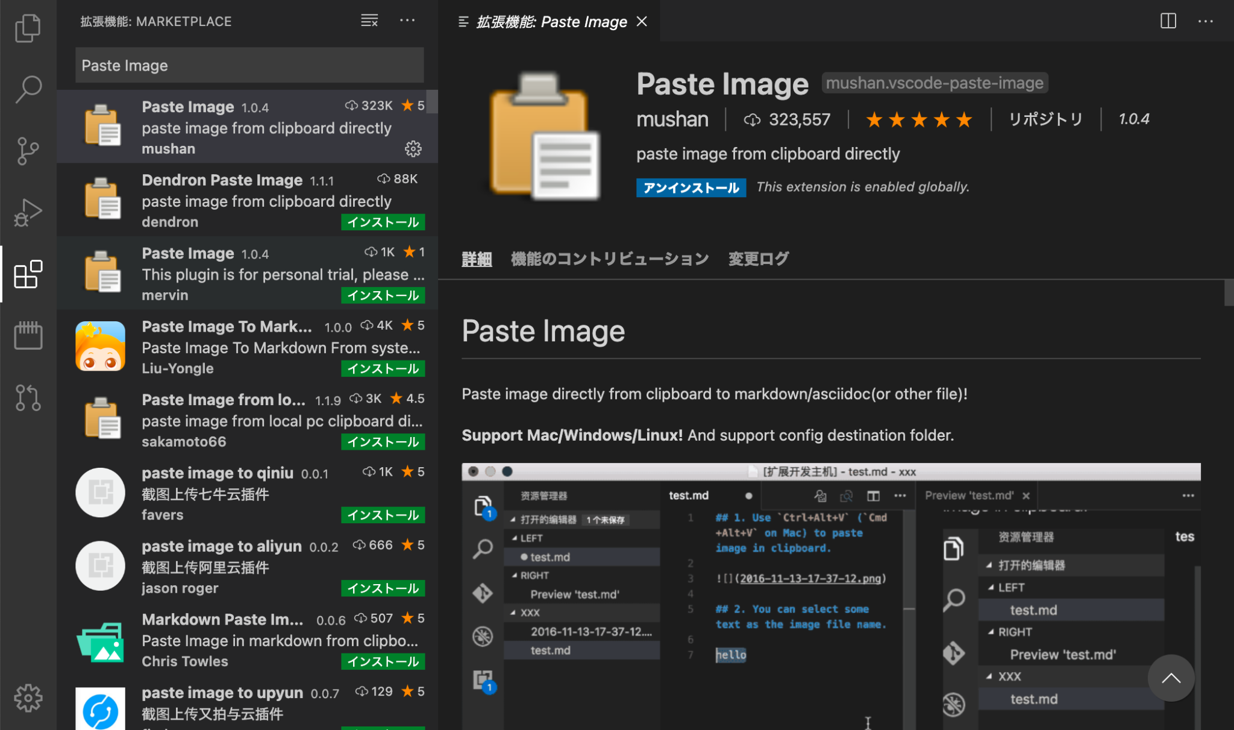Select the Extensions icon in the activity bar

[x=28, y=275]
